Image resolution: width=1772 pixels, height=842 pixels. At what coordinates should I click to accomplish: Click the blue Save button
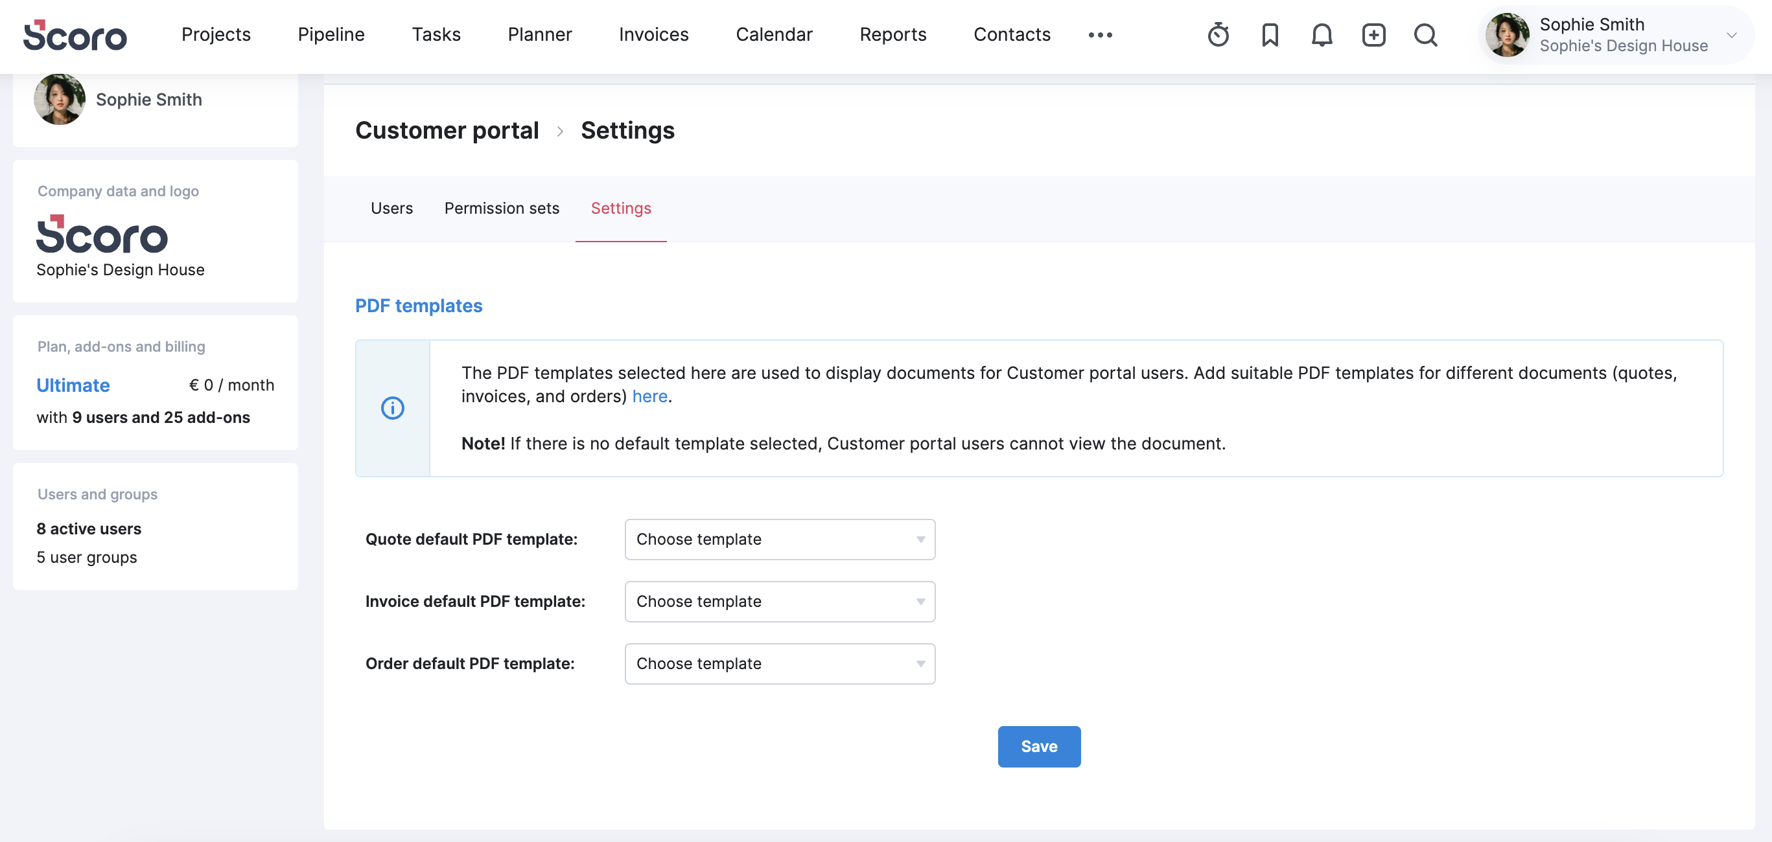click(x=1039, y=746)
